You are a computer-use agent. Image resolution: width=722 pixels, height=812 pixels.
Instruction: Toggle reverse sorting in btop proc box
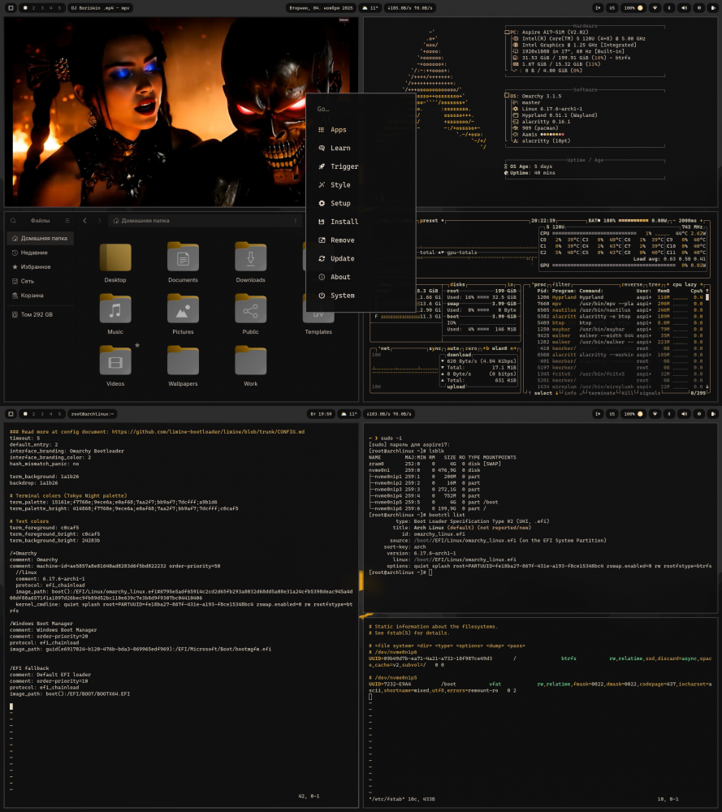[x=632, y=285]
